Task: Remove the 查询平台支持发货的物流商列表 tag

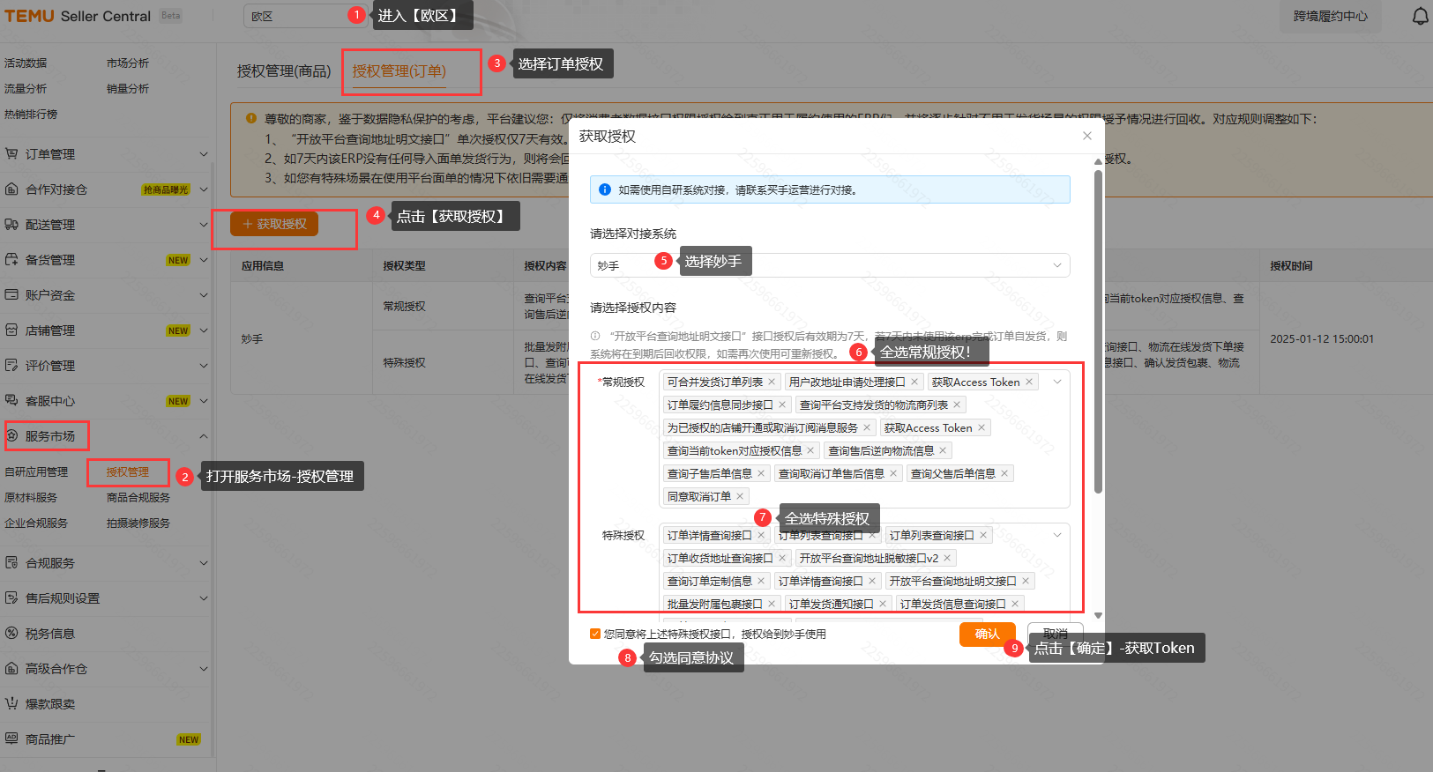Action: click(957, 405)
